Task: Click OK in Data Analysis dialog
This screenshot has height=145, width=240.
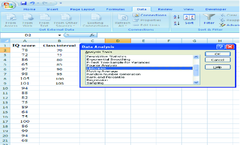Action: (218, 54)
